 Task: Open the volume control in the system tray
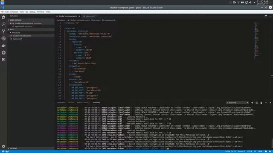point(250,3)
